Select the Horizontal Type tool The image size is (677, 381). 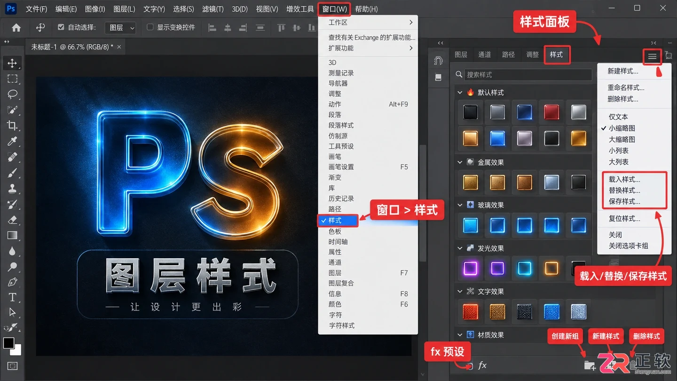point(12,297)
